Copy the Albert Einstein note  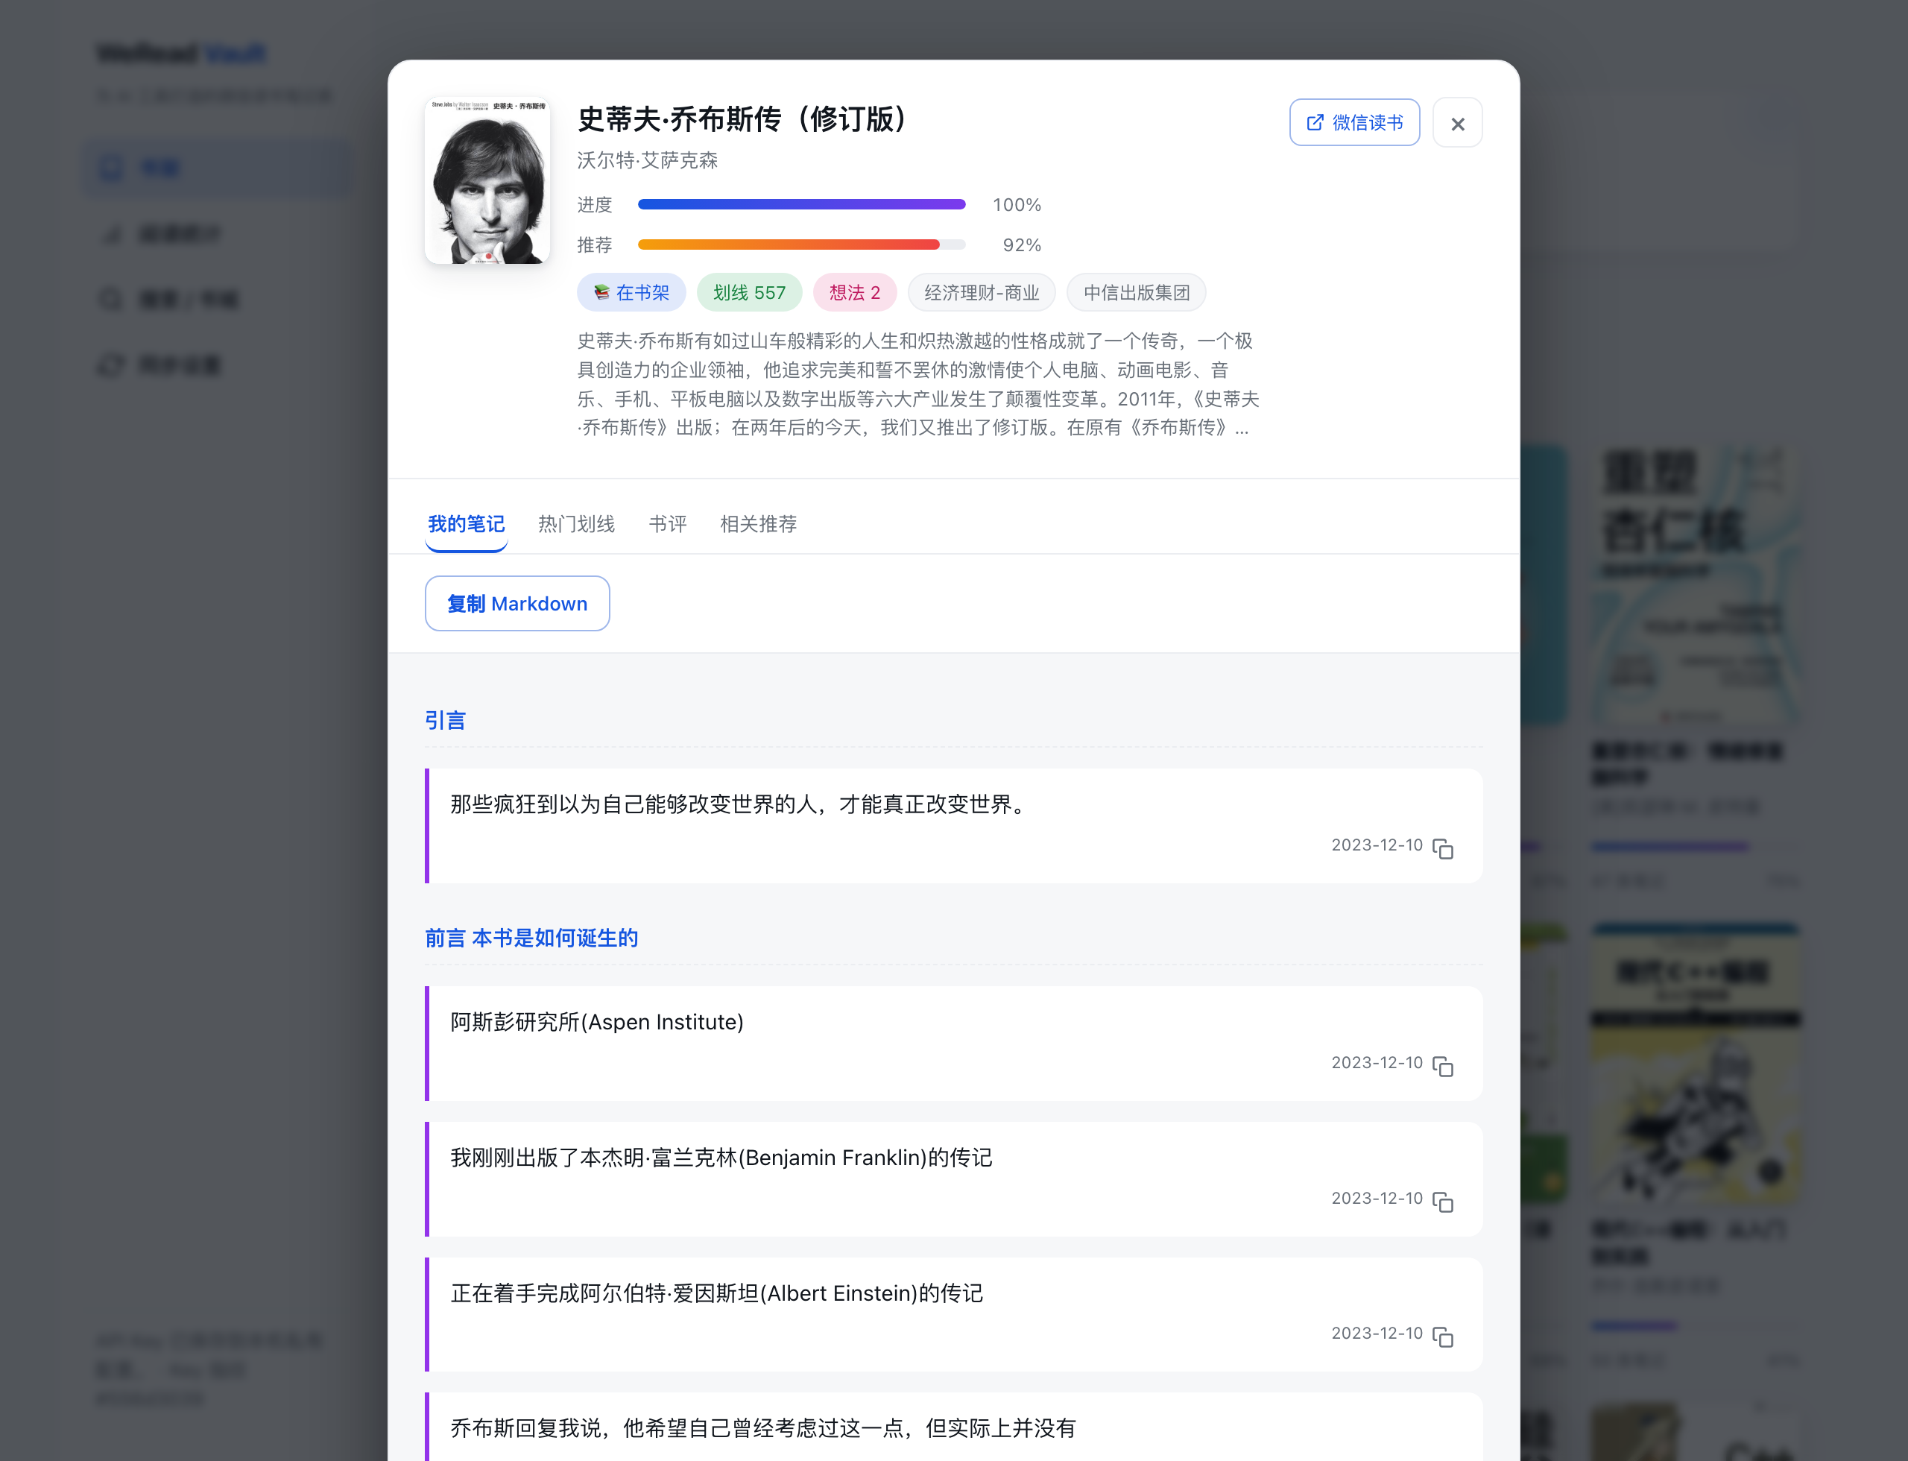point(1443,1337)
